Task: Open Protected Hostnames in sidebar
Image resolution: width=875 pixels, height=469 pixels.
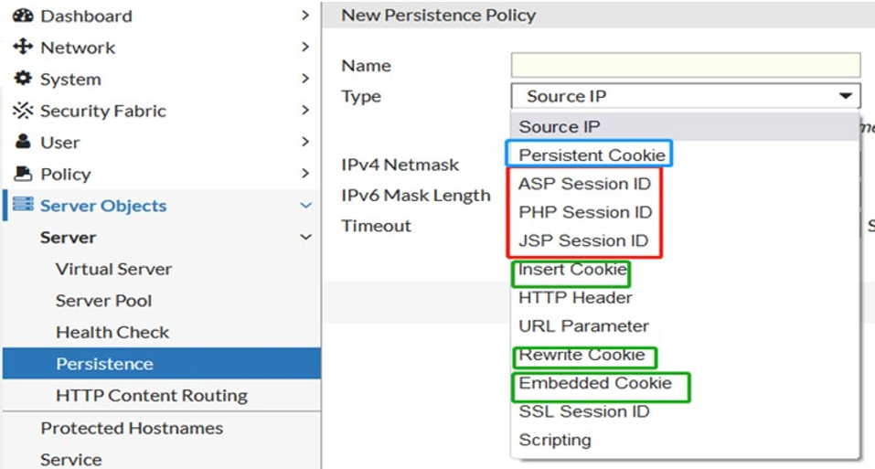Action: pyautogui.click(x=132, y=428)
